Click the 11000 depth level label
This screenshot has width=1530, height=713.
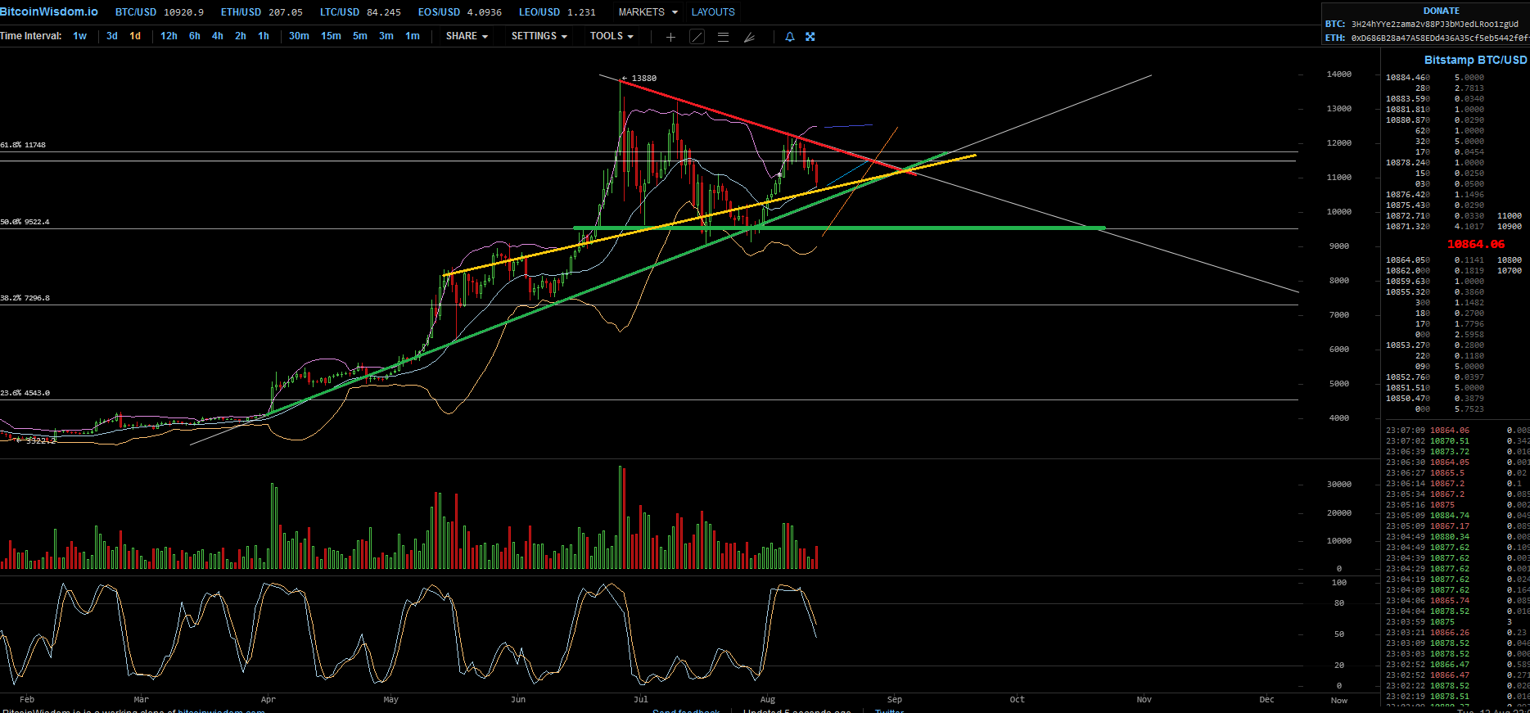pyautogui.click(x=1510, y=216)
